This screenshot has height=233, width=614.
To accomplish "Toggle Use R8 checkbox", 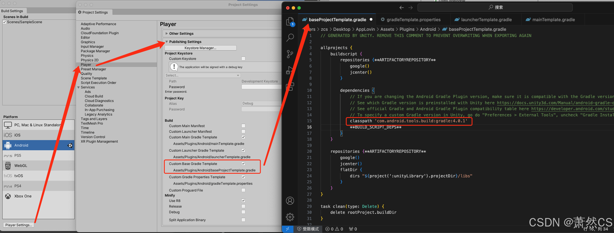I will pos(243,201).
